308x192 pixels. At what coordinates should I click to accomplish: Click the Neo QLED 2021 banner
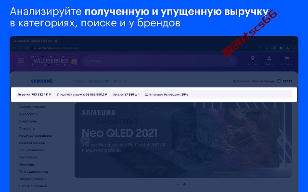click(x=183, y=140)
